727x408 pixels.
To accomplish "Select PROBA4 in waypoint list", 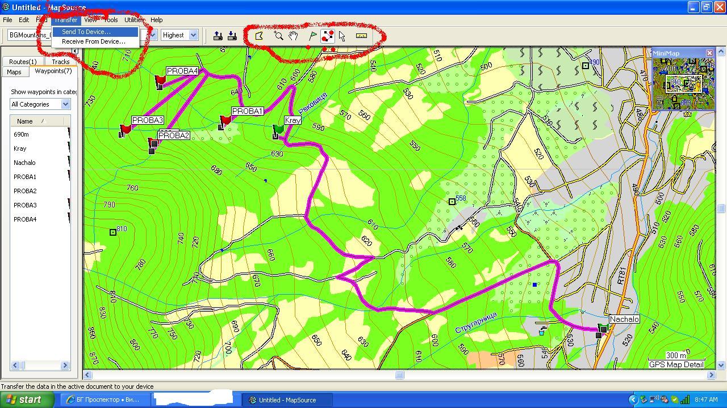I will 26,219.
